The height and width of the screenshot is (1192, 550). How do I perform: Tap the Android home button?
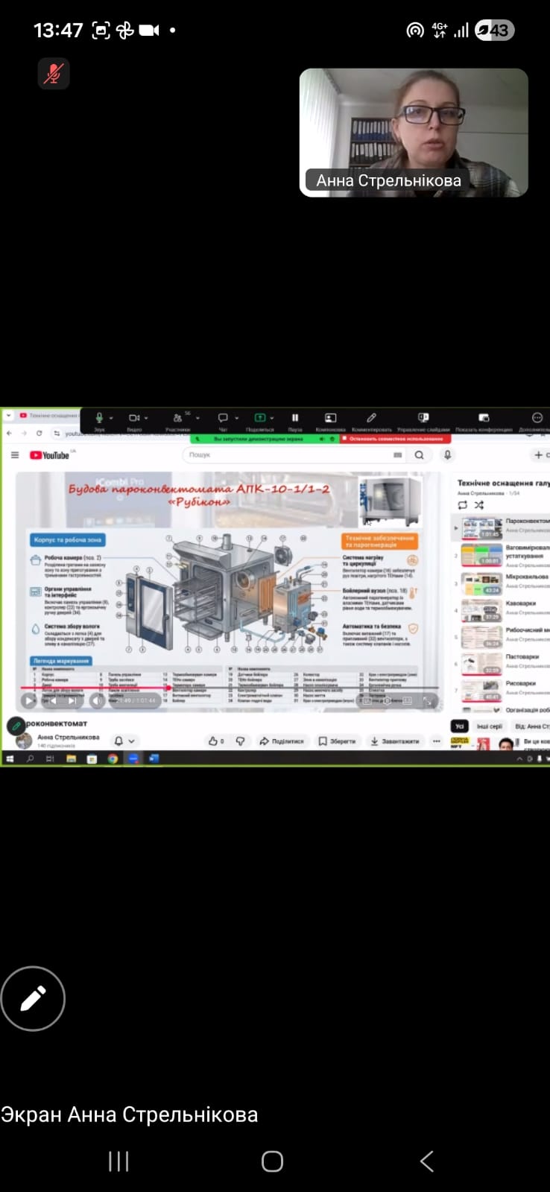click(272, 1161)
